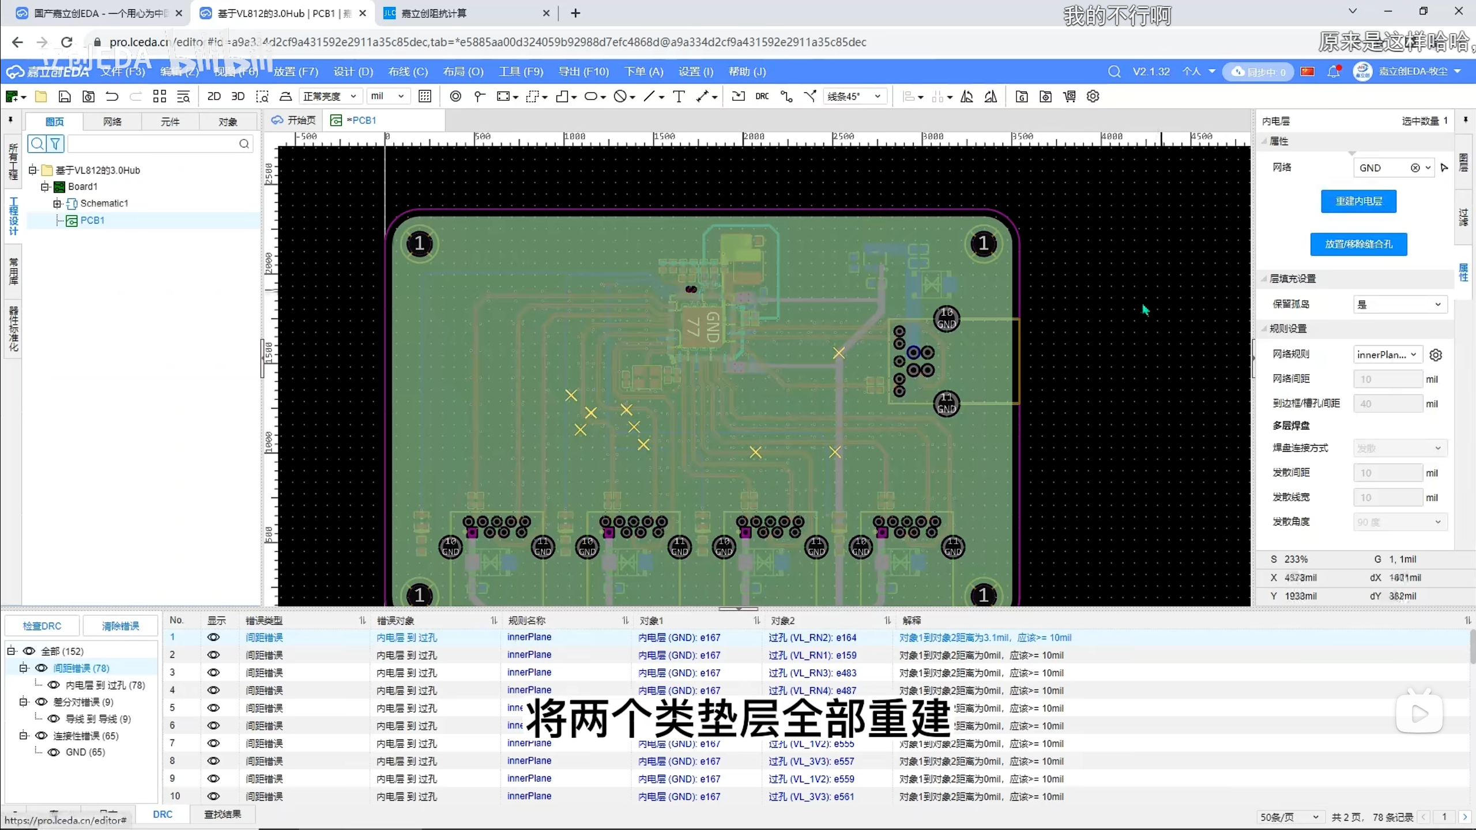This screenshot has width=1476, height=830.
Task: Click the Undo arrow icon
Action: [112, 96]
